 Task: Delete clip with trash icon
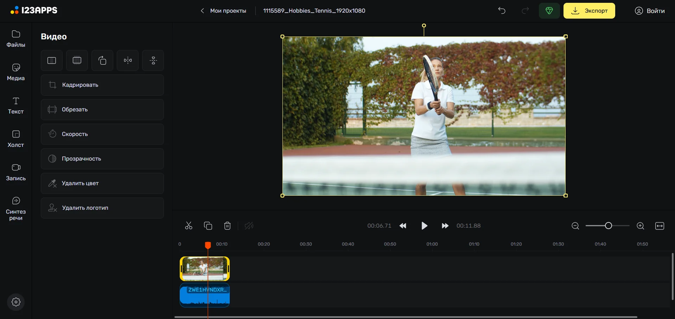pyautogui.click(x=227, y=226)
